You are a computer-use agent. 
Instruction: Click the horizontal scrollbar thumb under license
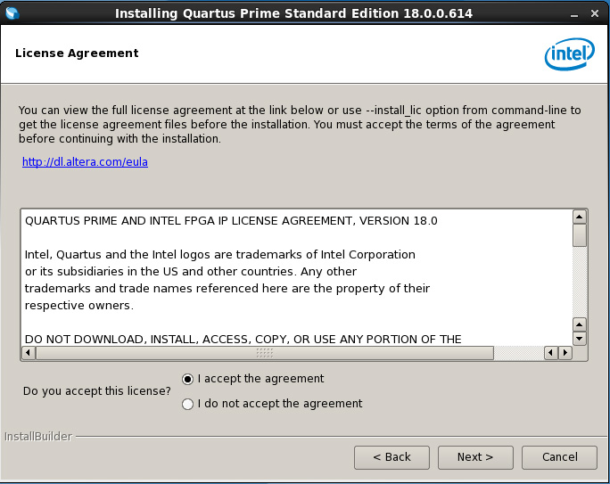pyautogui.click(x=265, y=353)
